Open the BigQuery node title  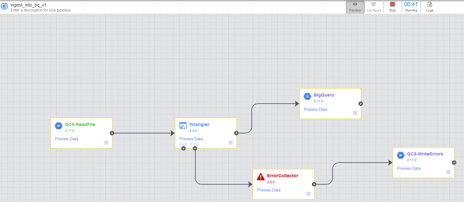pos(324,95)
